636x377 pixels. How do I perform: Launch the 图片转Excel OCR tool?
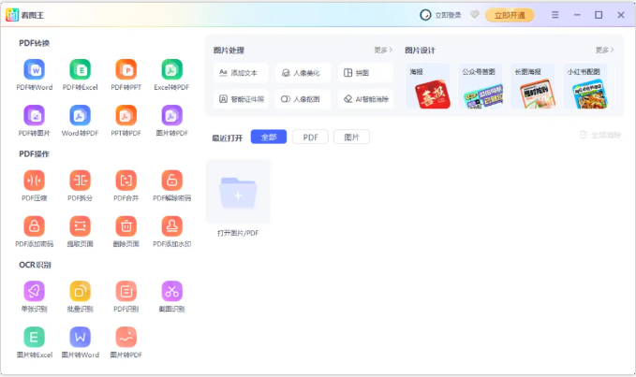[x=35, y=342]
